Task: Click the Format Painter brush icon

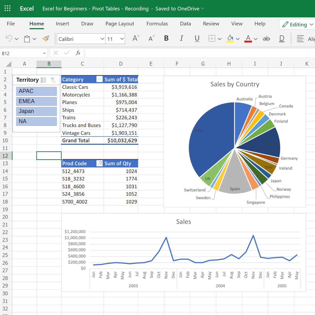Action: (46, 39)
